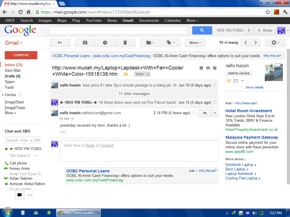Reload the page with the refresh icon
This screenshot has width=290, height=217.
point(20,12)
